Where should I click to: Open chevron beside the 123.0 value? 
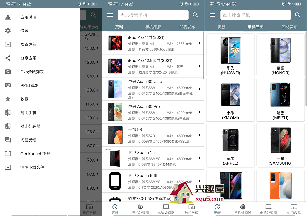pos(98,62)
